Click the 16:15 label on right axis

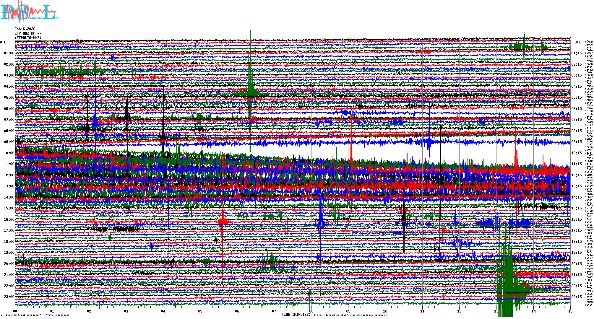click(x=576, y=219)
